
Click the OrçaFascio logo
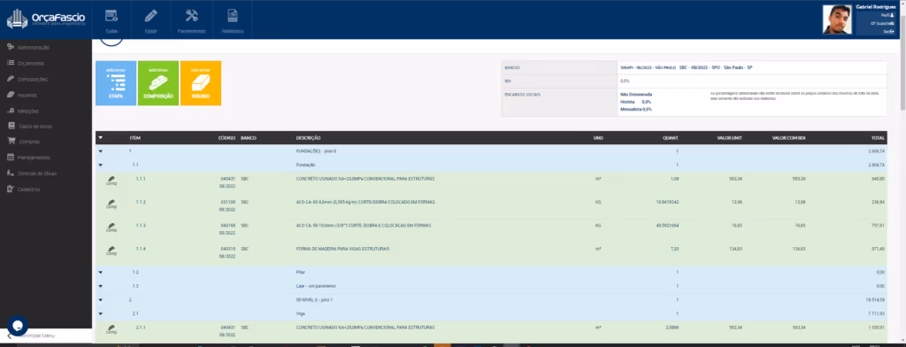click(x=45, y=20)
